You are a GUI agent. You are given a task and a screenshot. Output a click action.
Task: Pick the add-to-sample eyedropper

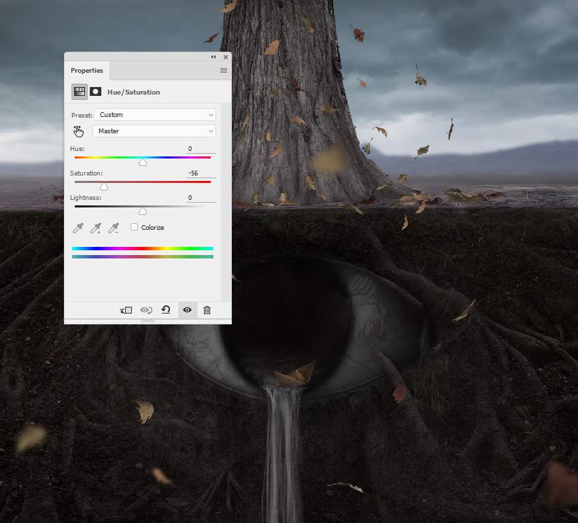[96, 228]
